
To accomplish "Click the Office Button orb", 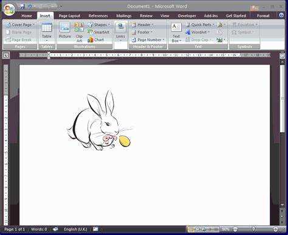I will pyautogui.click(x=9, y=9).
